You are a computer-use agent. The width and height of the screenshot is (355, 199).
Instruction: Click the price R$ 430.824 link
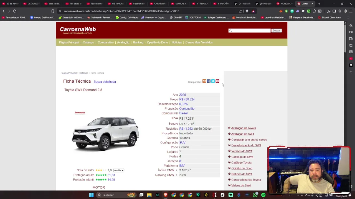pyautogui.click(x=187, y=99)
